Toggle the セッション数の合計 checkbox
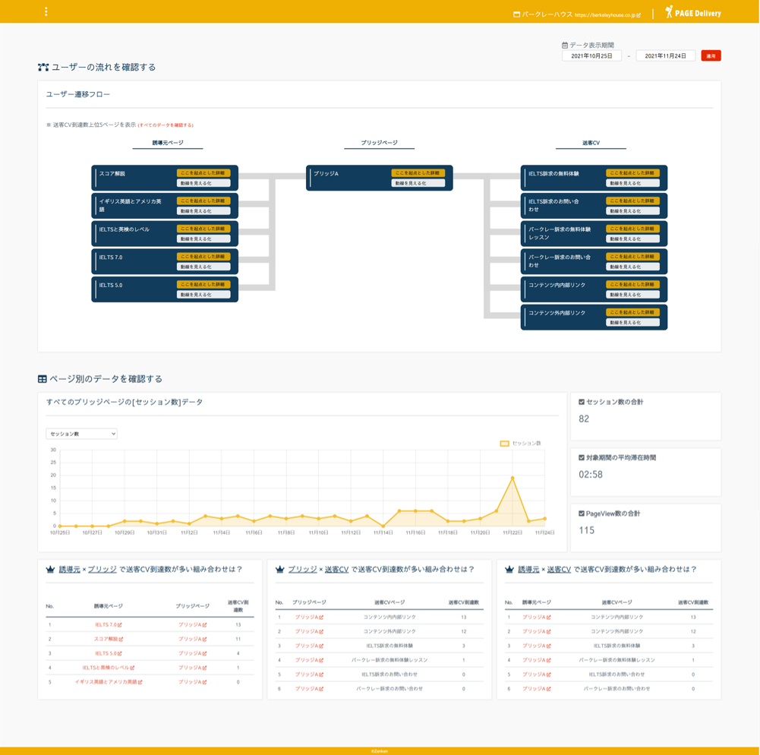 coord(582,402)
